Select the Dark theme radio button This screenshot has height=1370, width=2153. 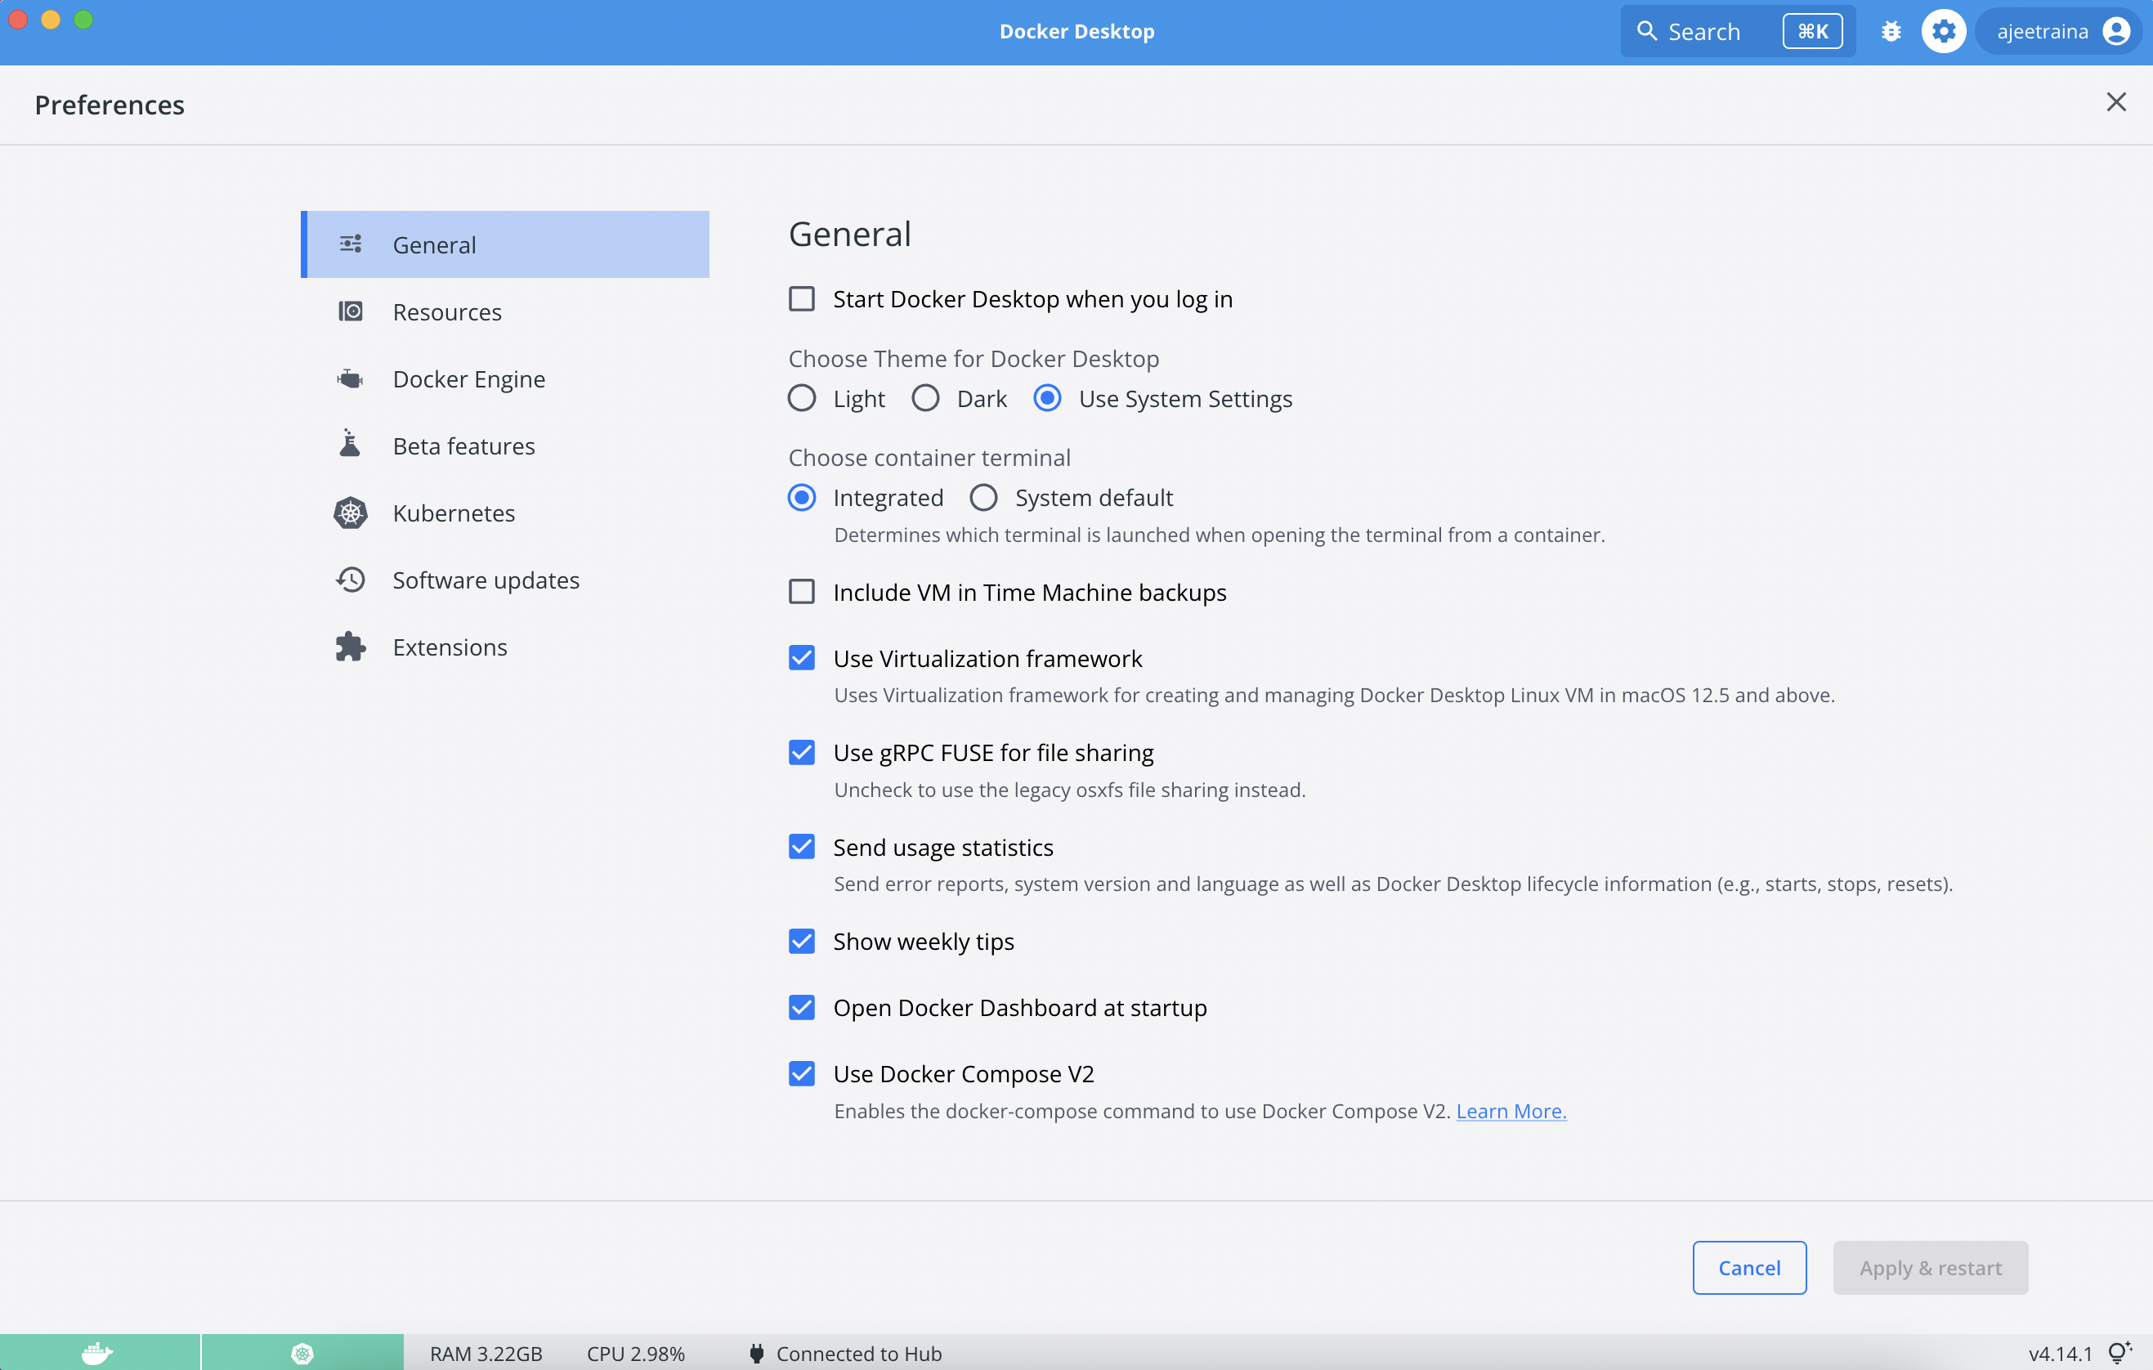[x=925, y=398]
